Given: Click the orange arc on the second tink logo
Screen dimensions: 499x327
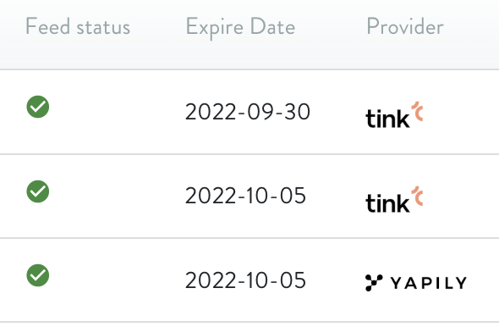Looking at the screenshot, I should [417, 196].
